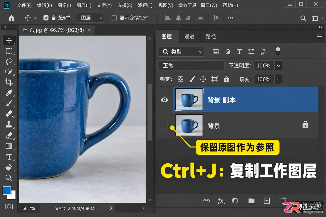Open the search magnifier in options bar
The image size is (326, 217).
coord(303,18)
